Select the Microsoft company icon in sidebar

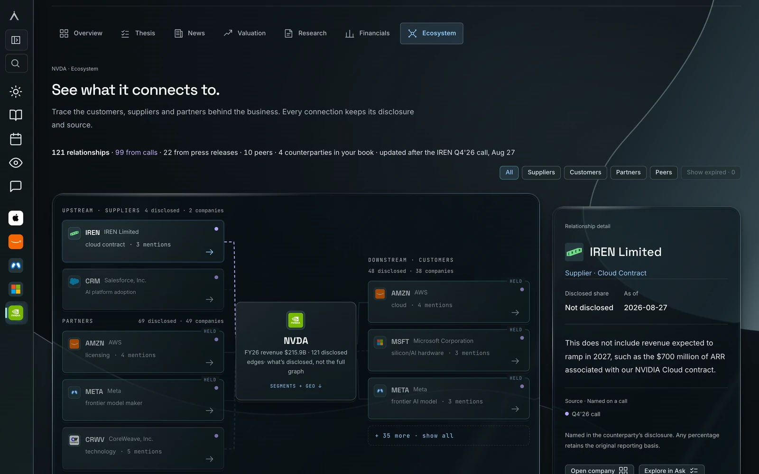coord(16,289)
